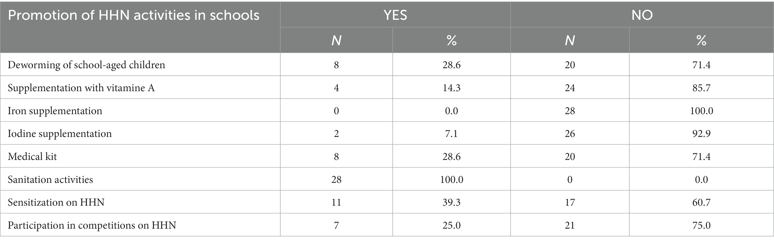774x243 pixels.
Task: Select the 'Medical kit' row label
Action: tap(32, 156)
